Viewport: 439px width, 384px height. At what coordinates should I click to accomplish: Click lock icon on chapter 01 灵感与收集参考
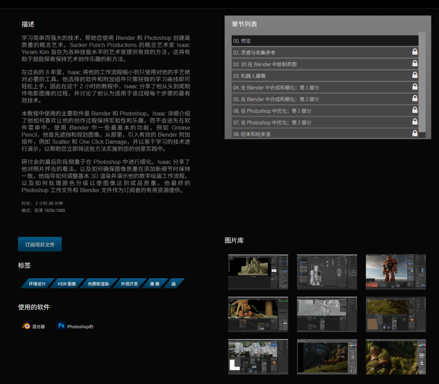coord(415,52)
